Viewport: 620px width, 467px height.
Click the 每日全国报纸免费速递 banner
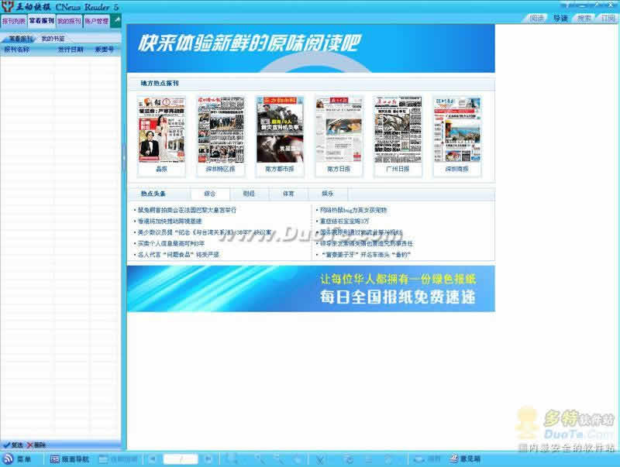[x=311, y=289]
